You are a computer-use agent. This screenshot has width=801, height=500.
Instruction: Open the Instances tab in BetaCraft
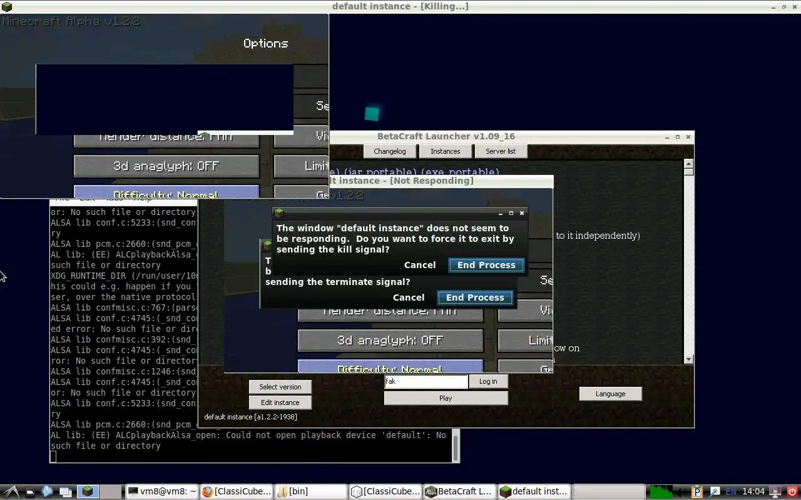(x=446, y=151)
